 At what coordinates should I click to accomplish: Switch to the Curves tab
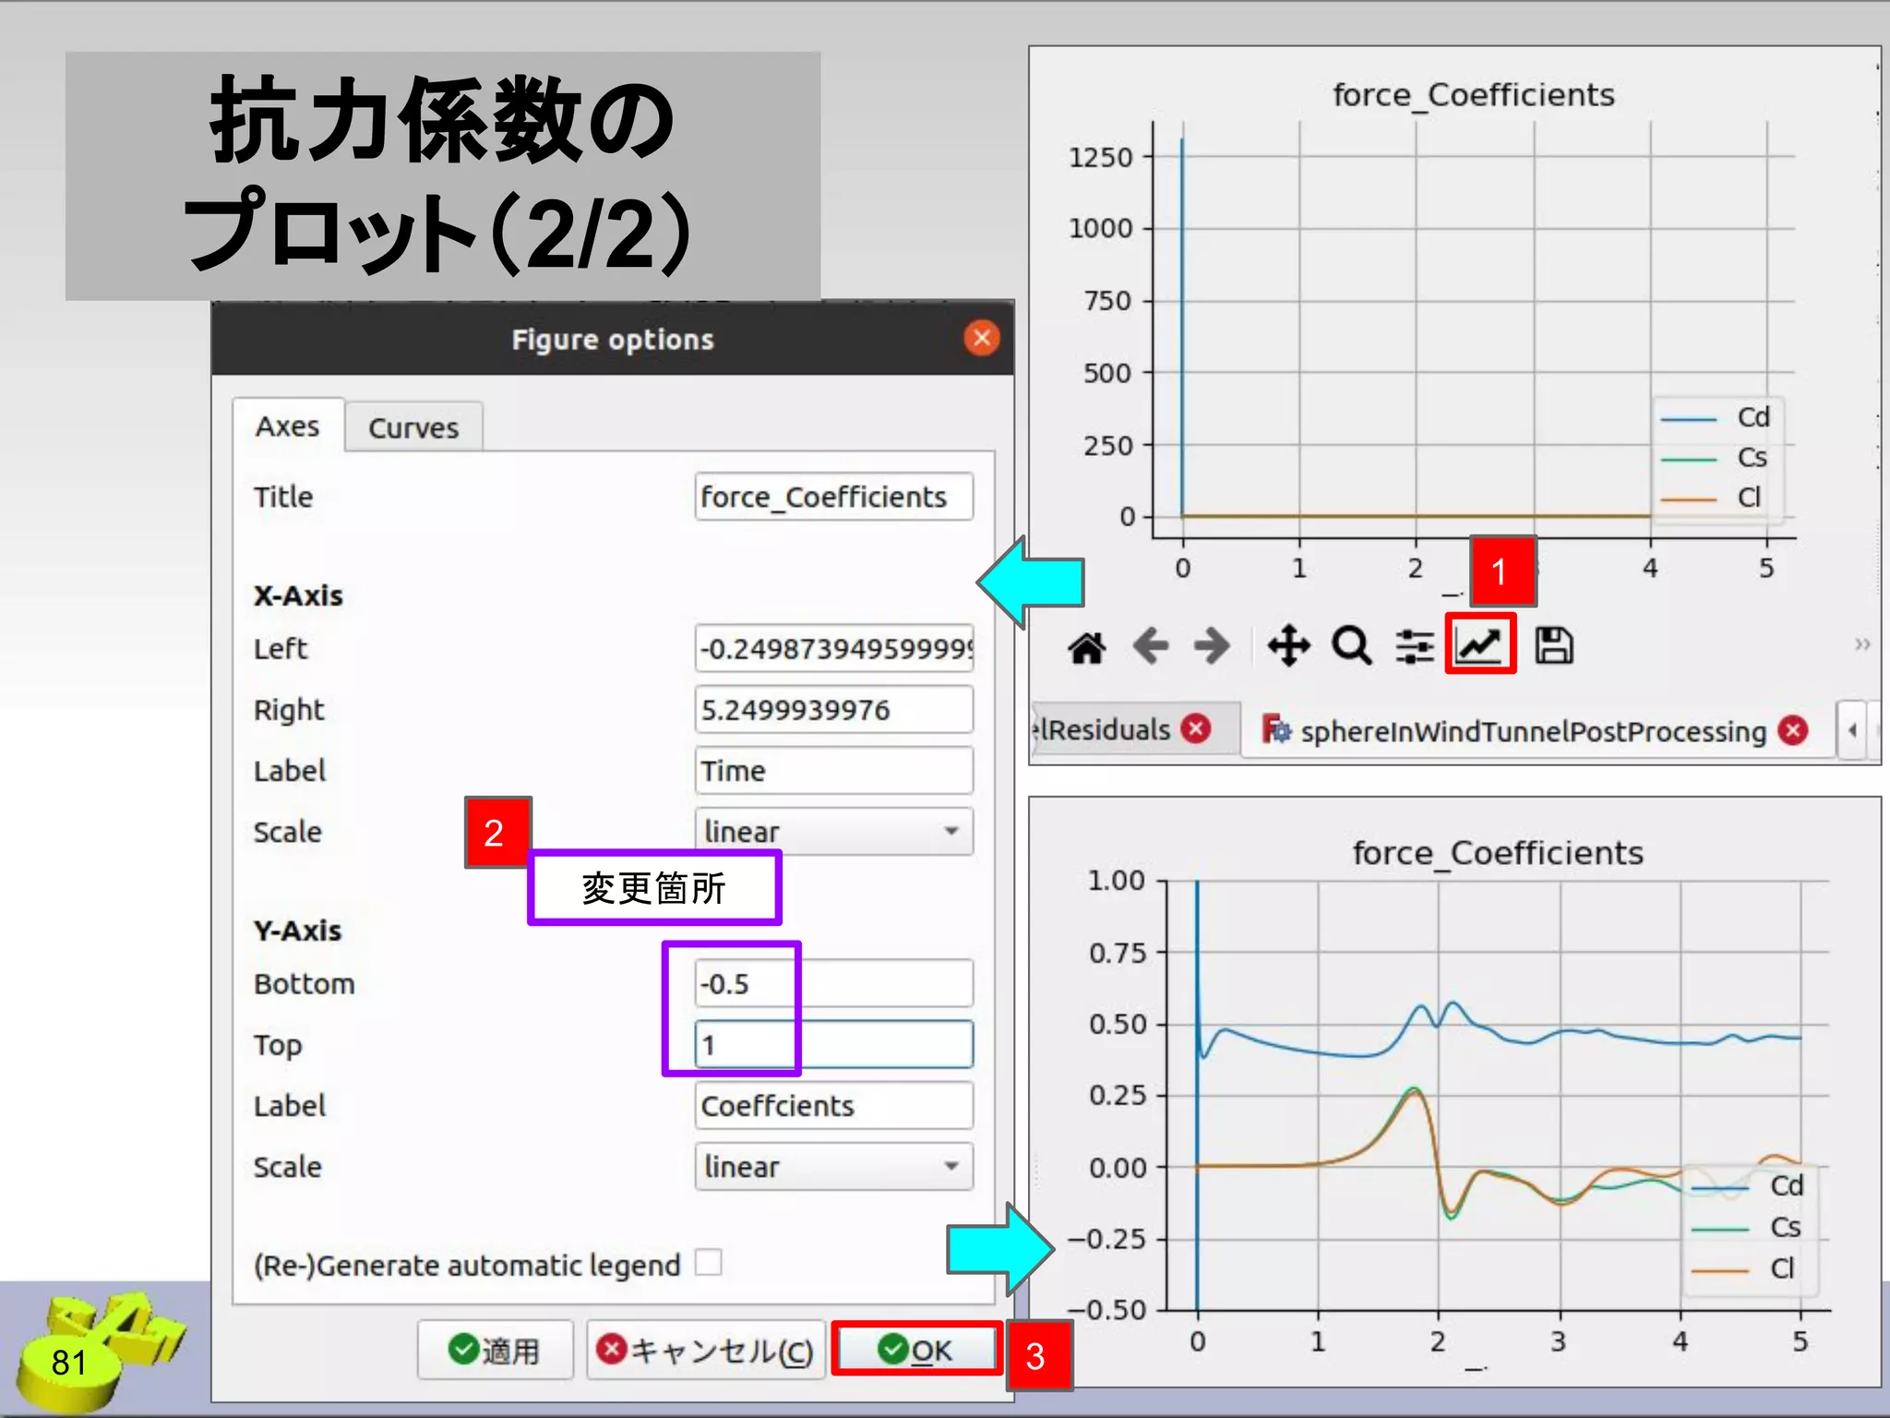pos(413,428)
